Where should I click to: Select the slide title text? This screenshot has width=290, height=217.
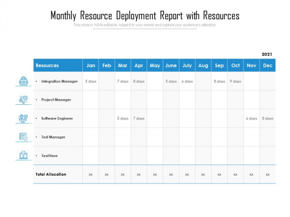[x=145, y=16]
